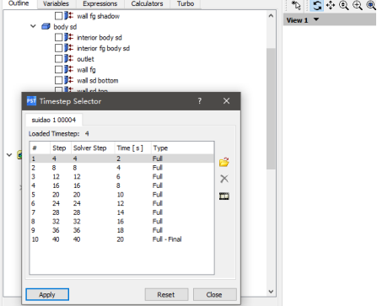Collapse the body sd tree node
The image size is (377, 306).
33,26
